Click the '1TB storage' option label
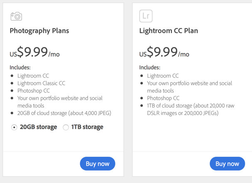Screen dimensions: 252x183 click(x=87, y=127)
